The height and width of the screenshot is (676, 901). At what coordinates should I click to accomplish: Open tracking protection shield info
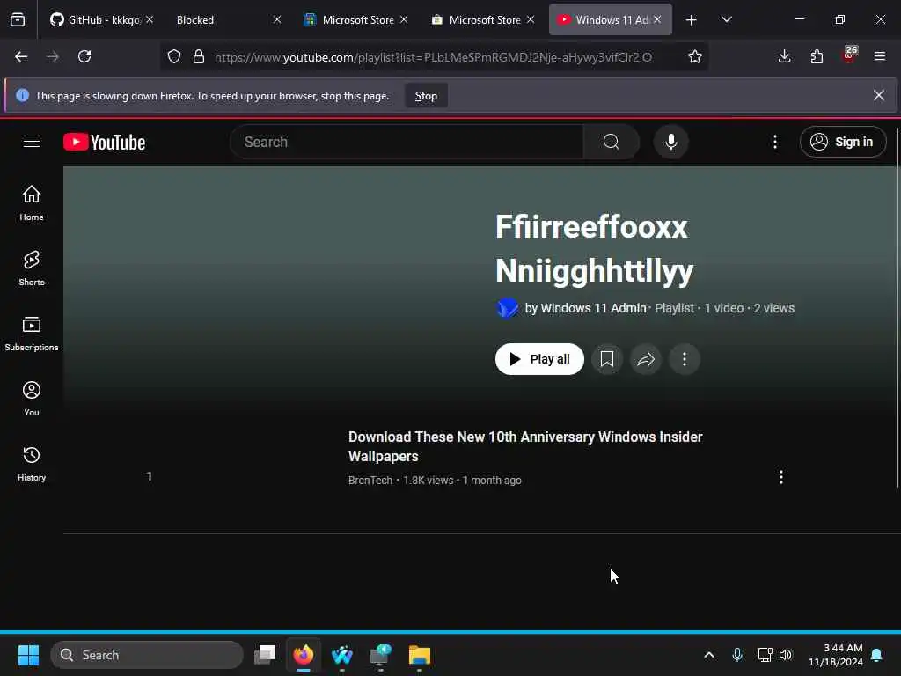pyautogui.click(x=174, y=56)
